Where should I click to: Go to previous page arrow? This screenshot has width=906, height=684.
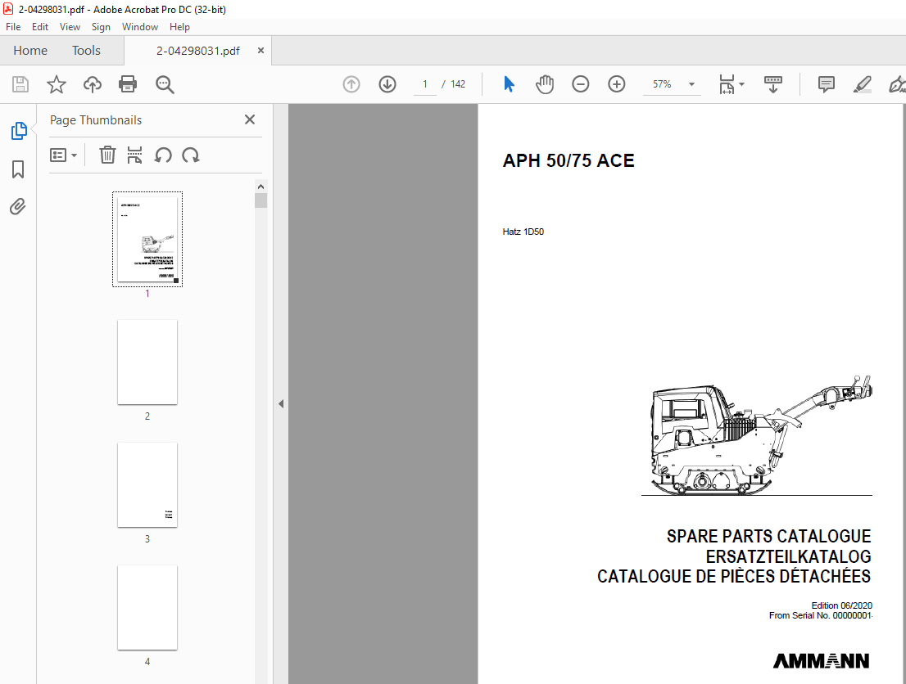[351, 84]
